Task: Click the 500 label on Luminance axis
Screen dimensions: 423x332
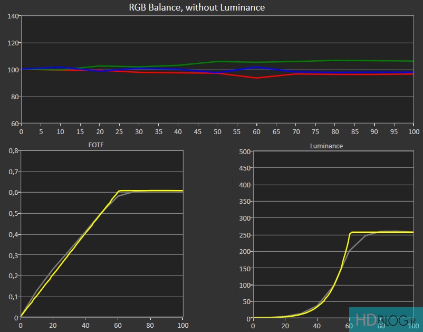Action: 244,153
